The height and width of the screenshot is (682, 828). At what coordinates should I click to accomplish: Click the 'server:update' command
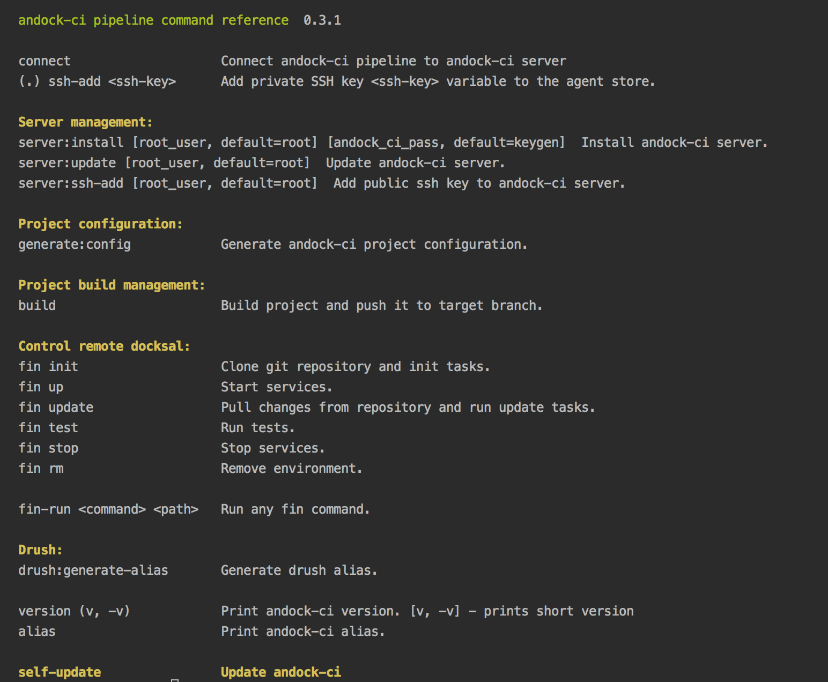[x=164, y=163]
